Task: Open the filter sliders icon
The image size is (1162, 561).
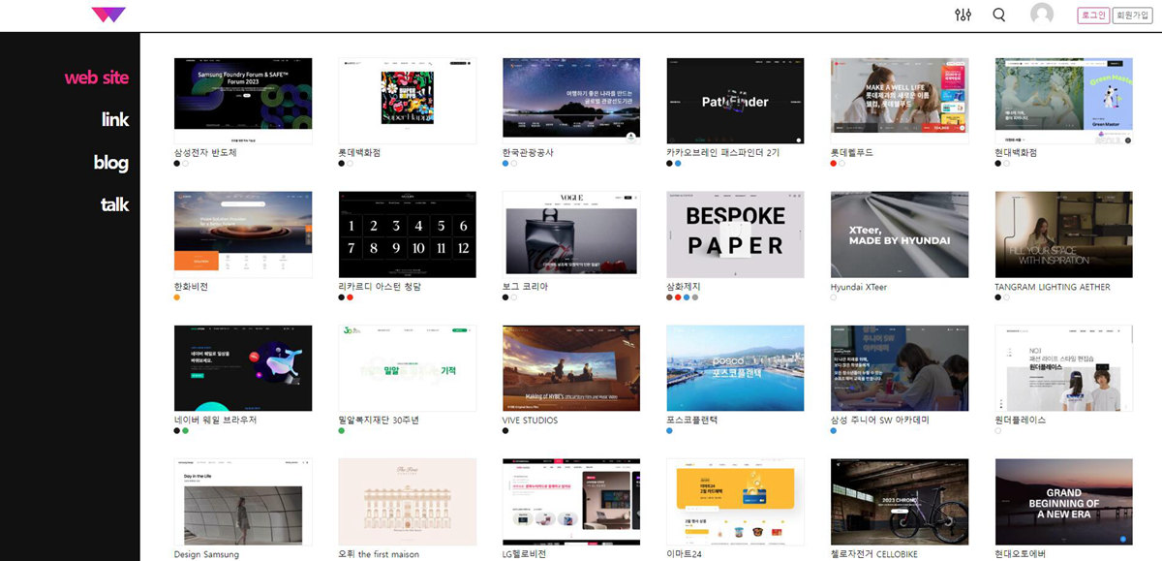Action: [963, 15]
